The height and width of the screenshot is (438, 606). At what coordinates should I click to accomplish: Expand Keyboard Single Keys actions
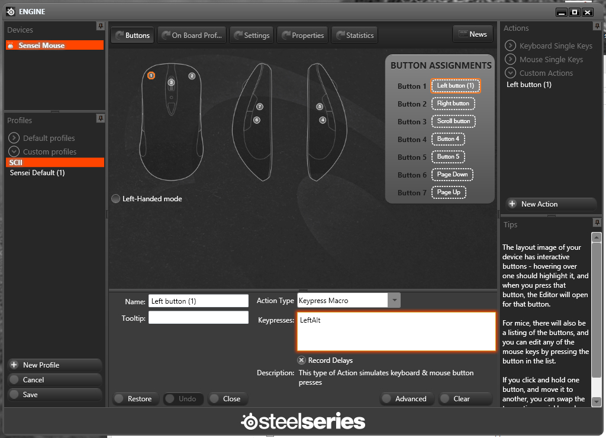[510, 46]
